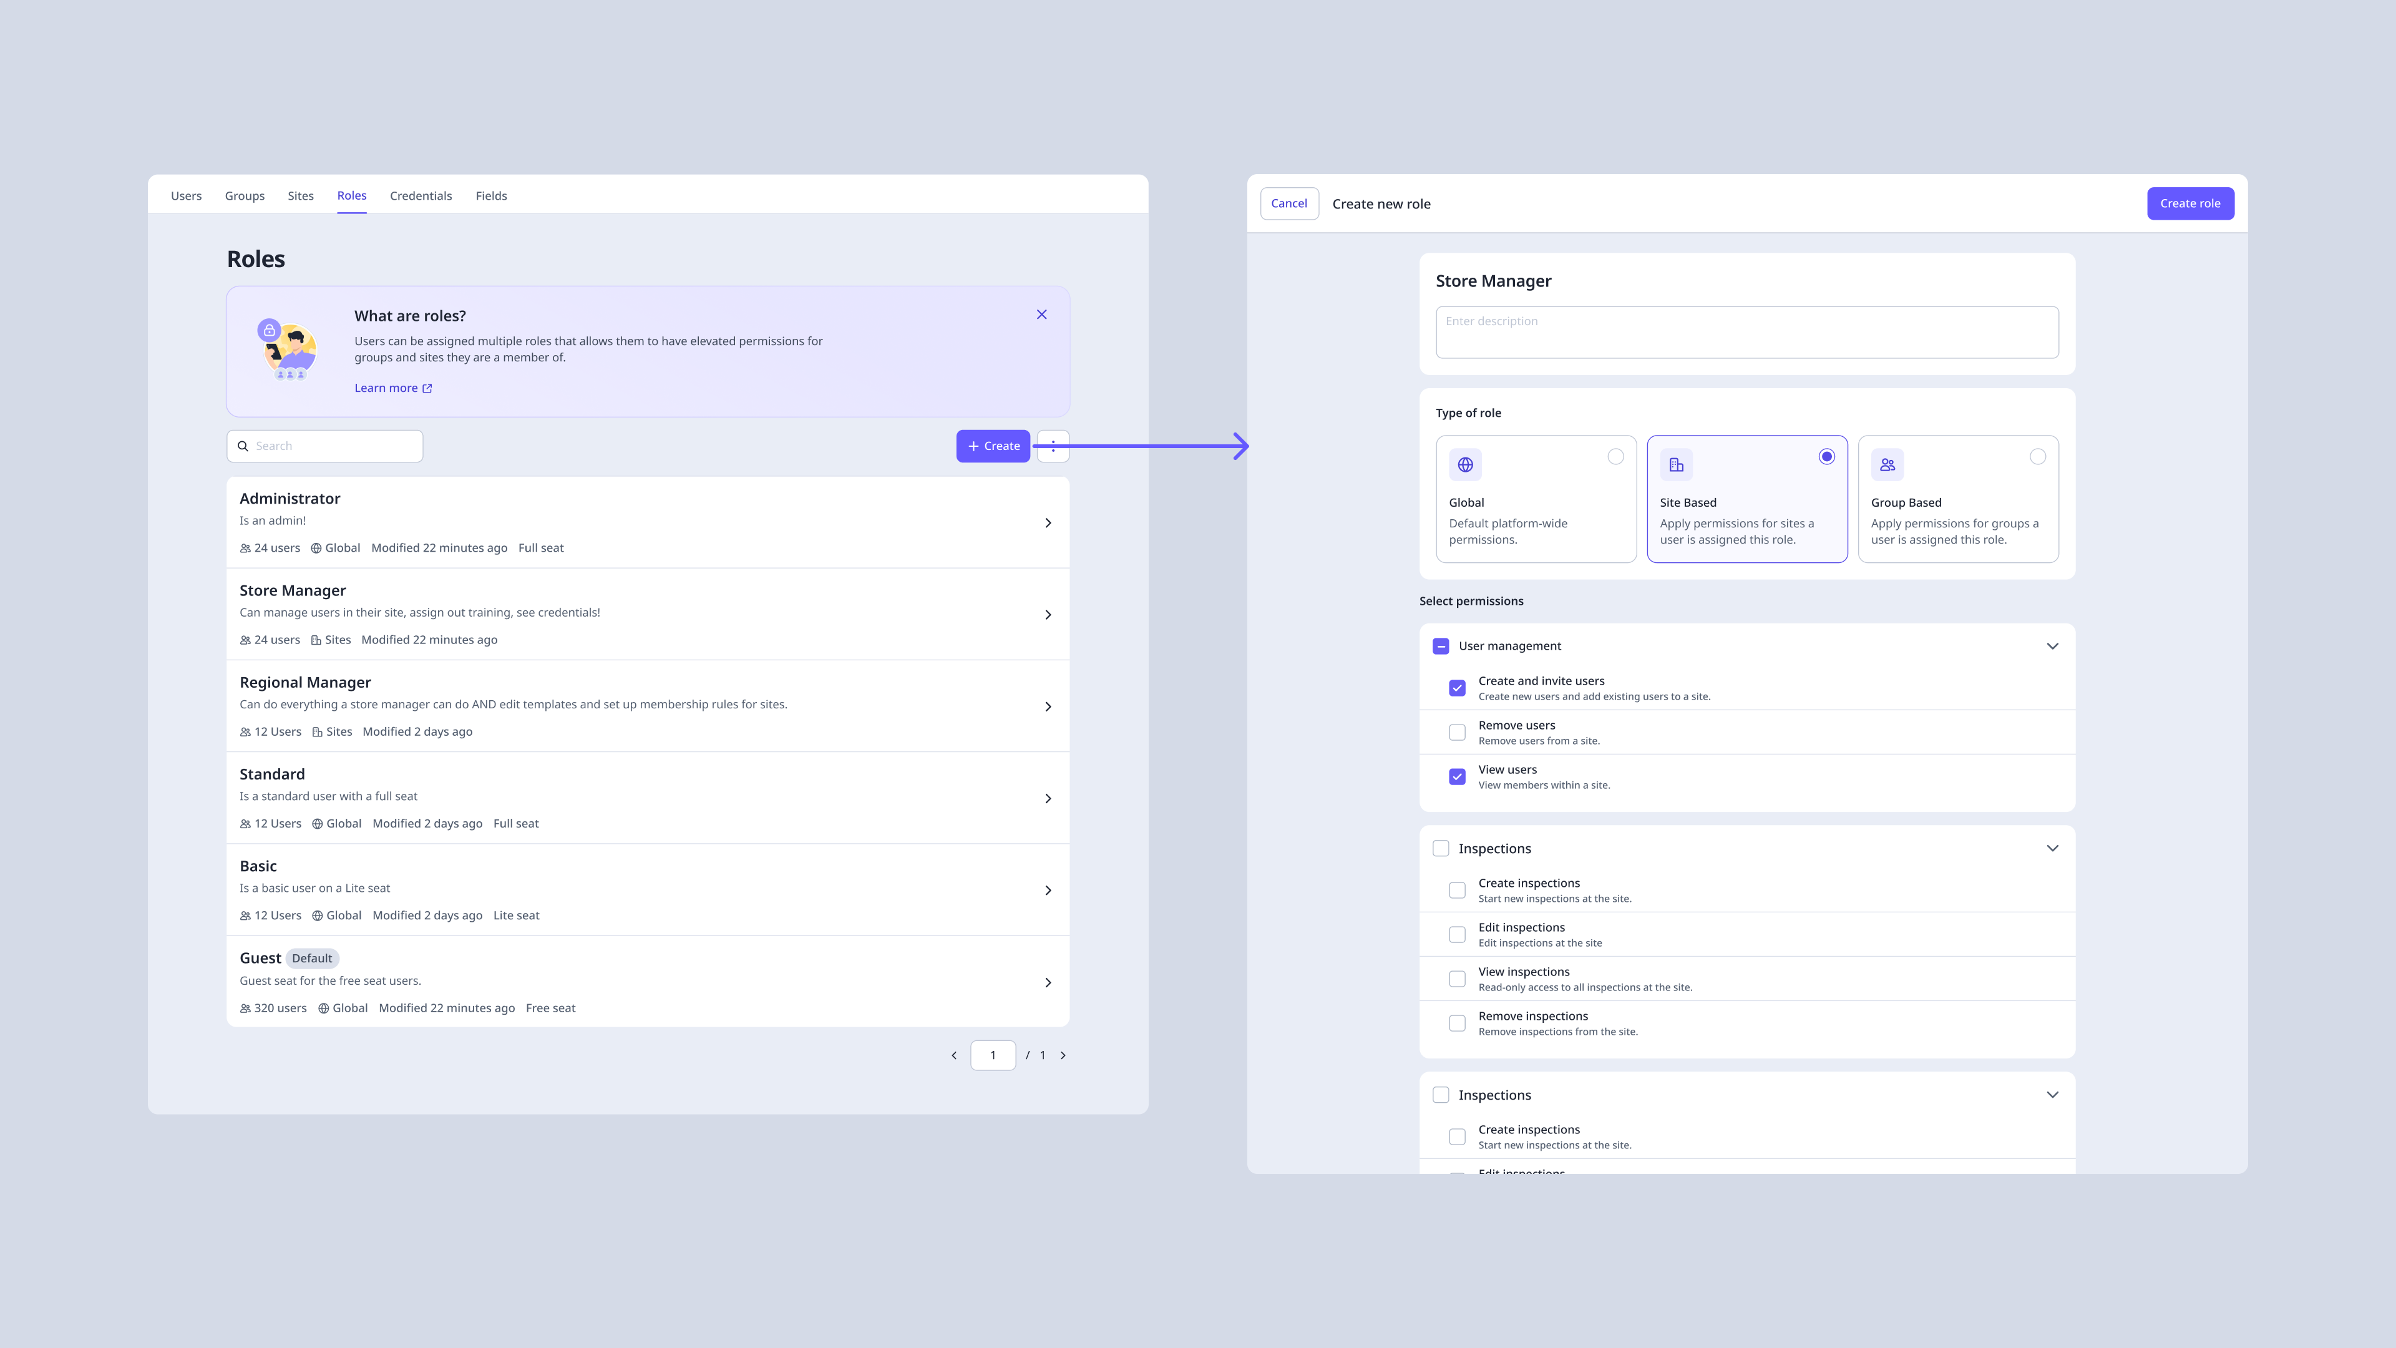Select the Site Based radio button

point(1827,457)
